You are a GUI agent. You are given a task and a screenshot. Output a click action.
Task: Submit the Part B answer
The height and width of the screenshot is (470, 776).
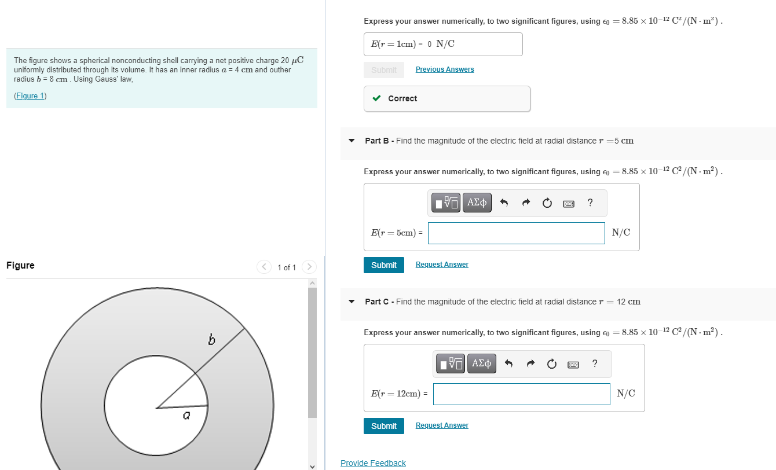click(x=384, y=265)
